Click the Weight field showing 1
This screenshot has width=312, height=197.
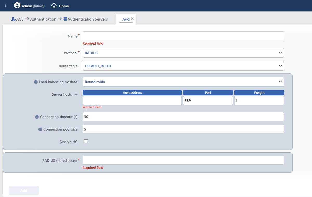pyautogui.click(x=259, y=101)
